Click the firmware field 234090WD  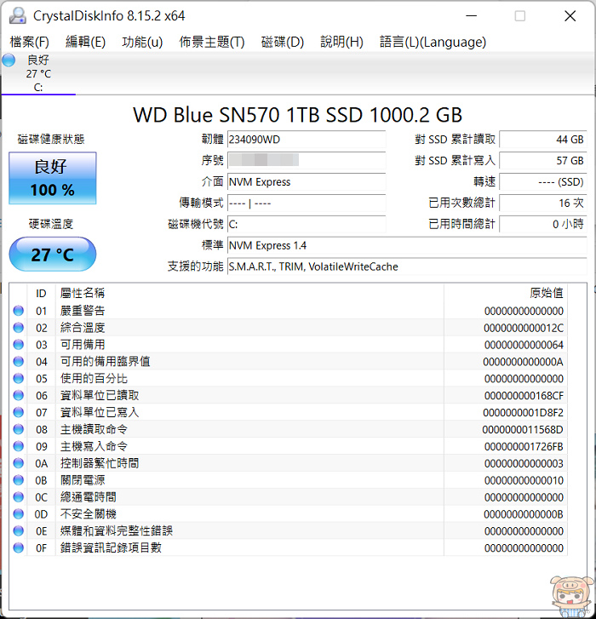coord(307,140)
